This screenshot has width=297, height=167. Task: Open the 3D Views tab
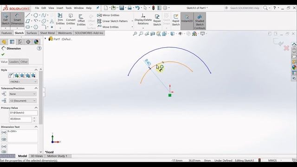pos(37,156)
